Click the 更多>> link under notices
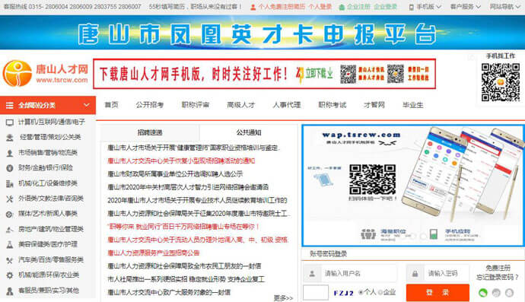Image resolution: width=525 pixels, height=302 pixels. (283, 297)
